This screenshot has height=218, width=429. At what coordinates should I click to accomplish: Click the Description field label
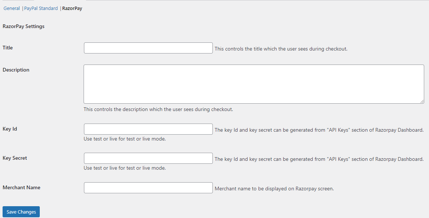[x=16, y=70]
